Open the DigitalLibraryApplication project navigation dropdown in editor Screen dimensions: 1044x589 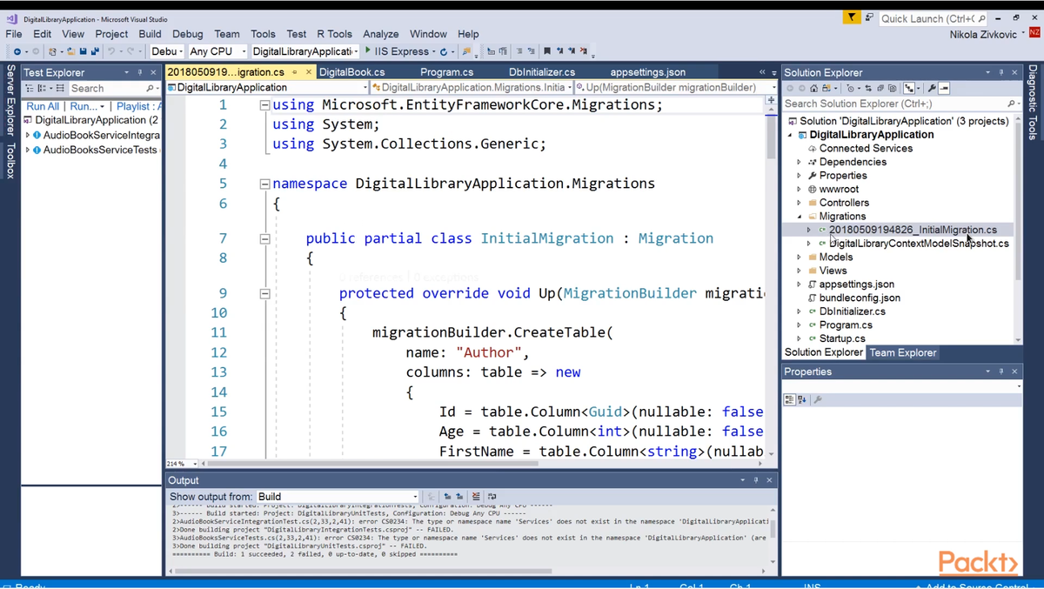point(267,87)
